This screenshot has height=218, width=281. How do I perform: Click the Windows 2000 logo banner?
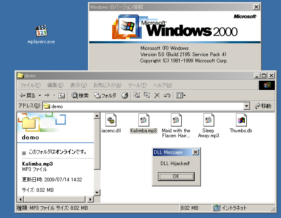[x=175, y=27]
